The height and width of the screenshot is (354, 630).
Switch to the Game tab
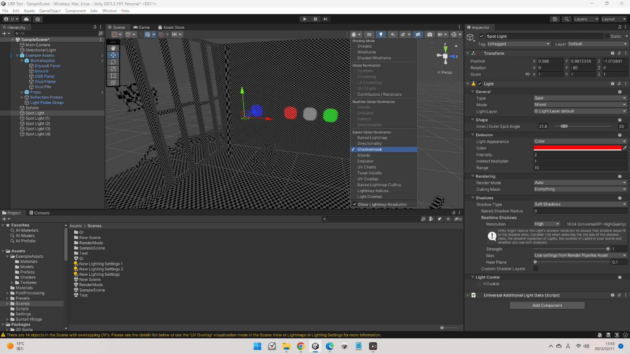click(x=141, y=27)
